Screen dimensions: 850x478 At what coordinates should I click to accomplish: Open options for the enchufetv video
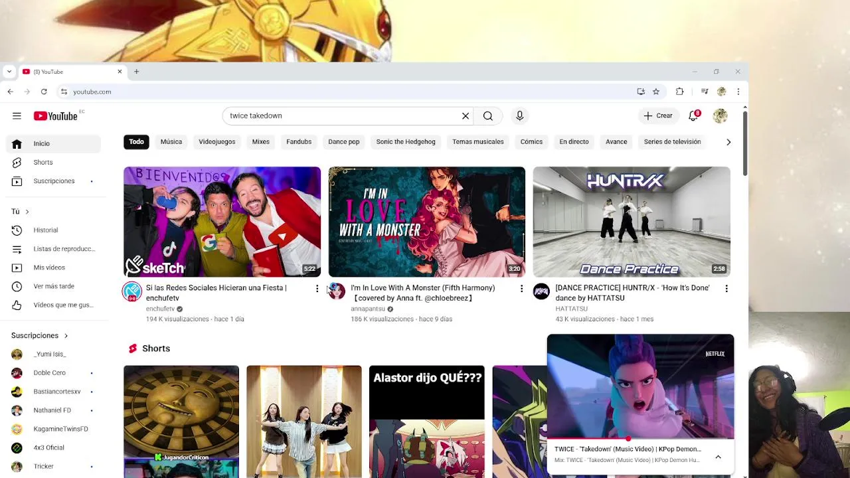(317, 289)
